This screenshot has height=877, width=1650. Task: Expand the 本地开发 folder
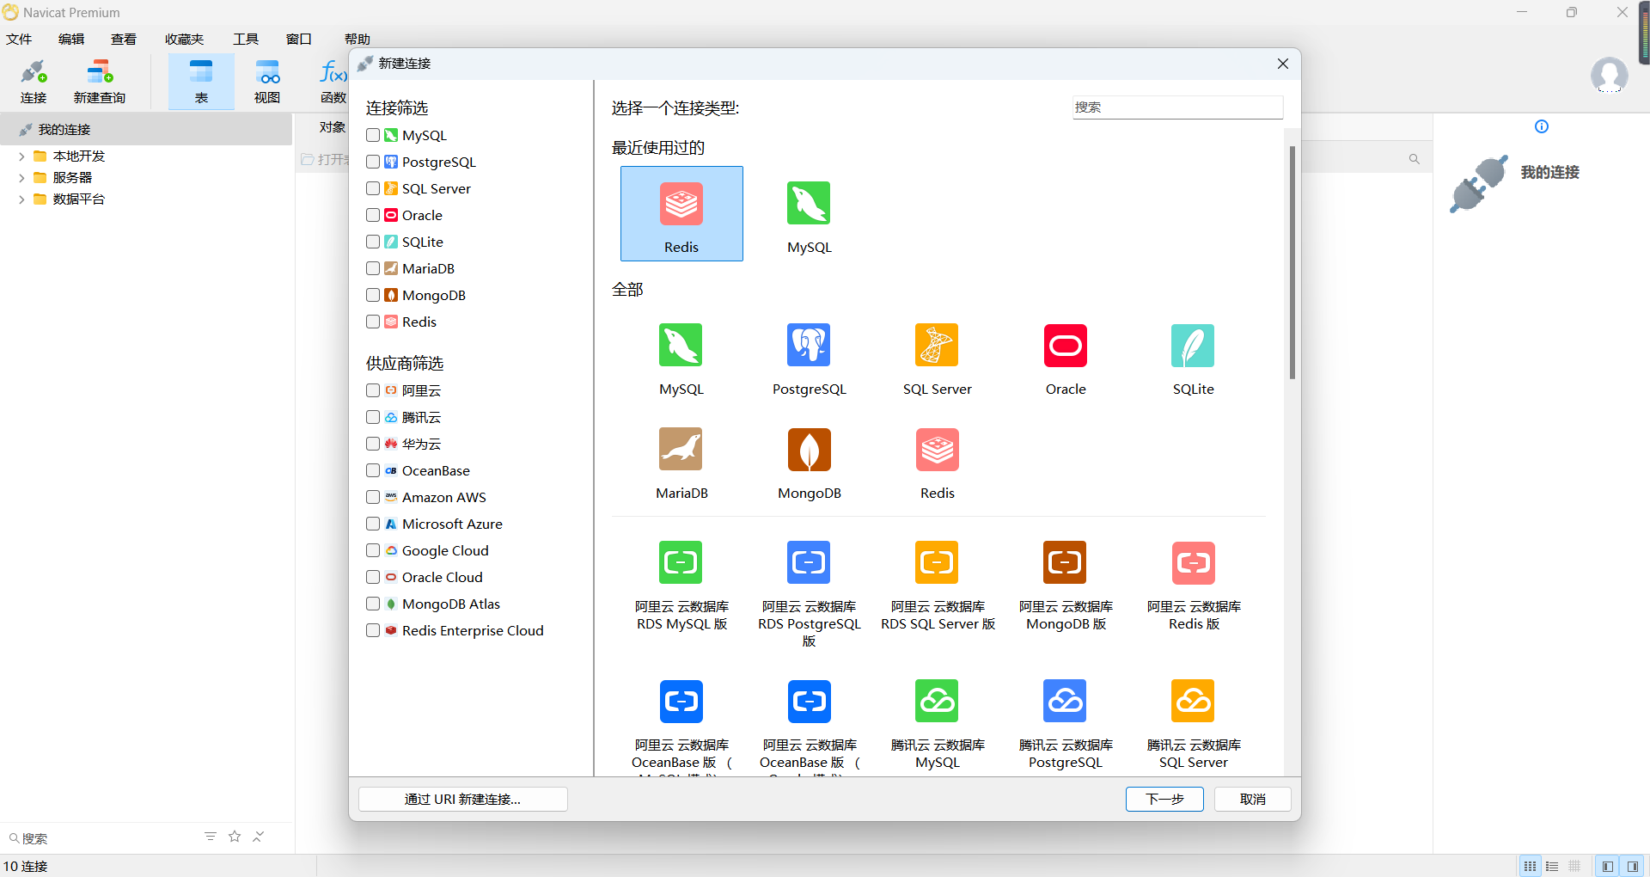[x=21, y=156]
